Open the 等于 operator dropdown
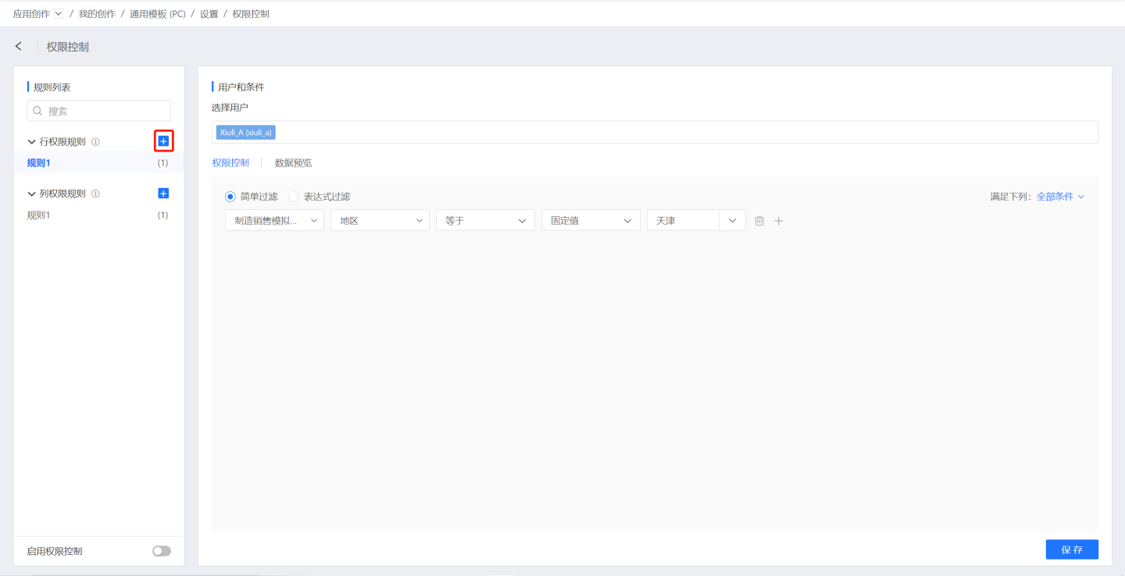Screen dimensions: 1125x576 (485, 221)
